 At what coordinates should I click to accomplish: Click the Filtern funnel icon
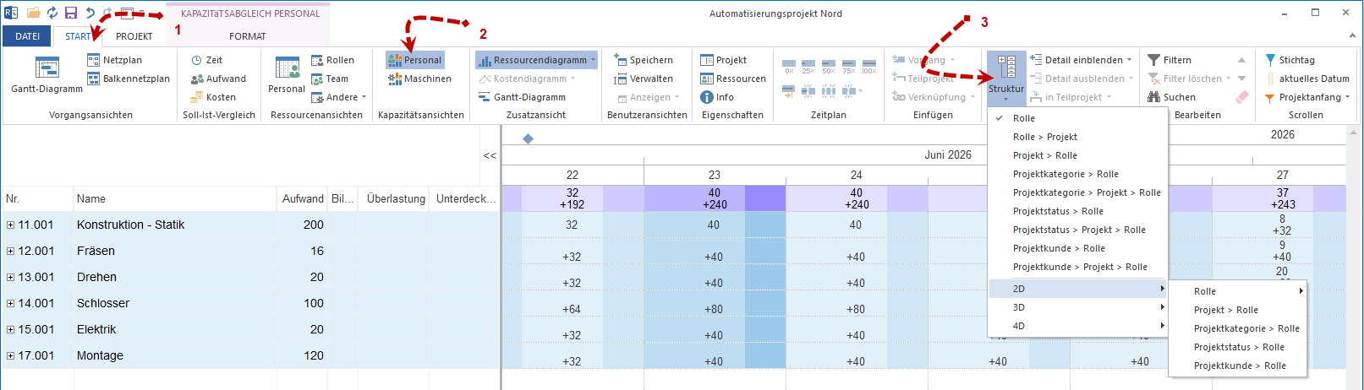click(1153, 60)
